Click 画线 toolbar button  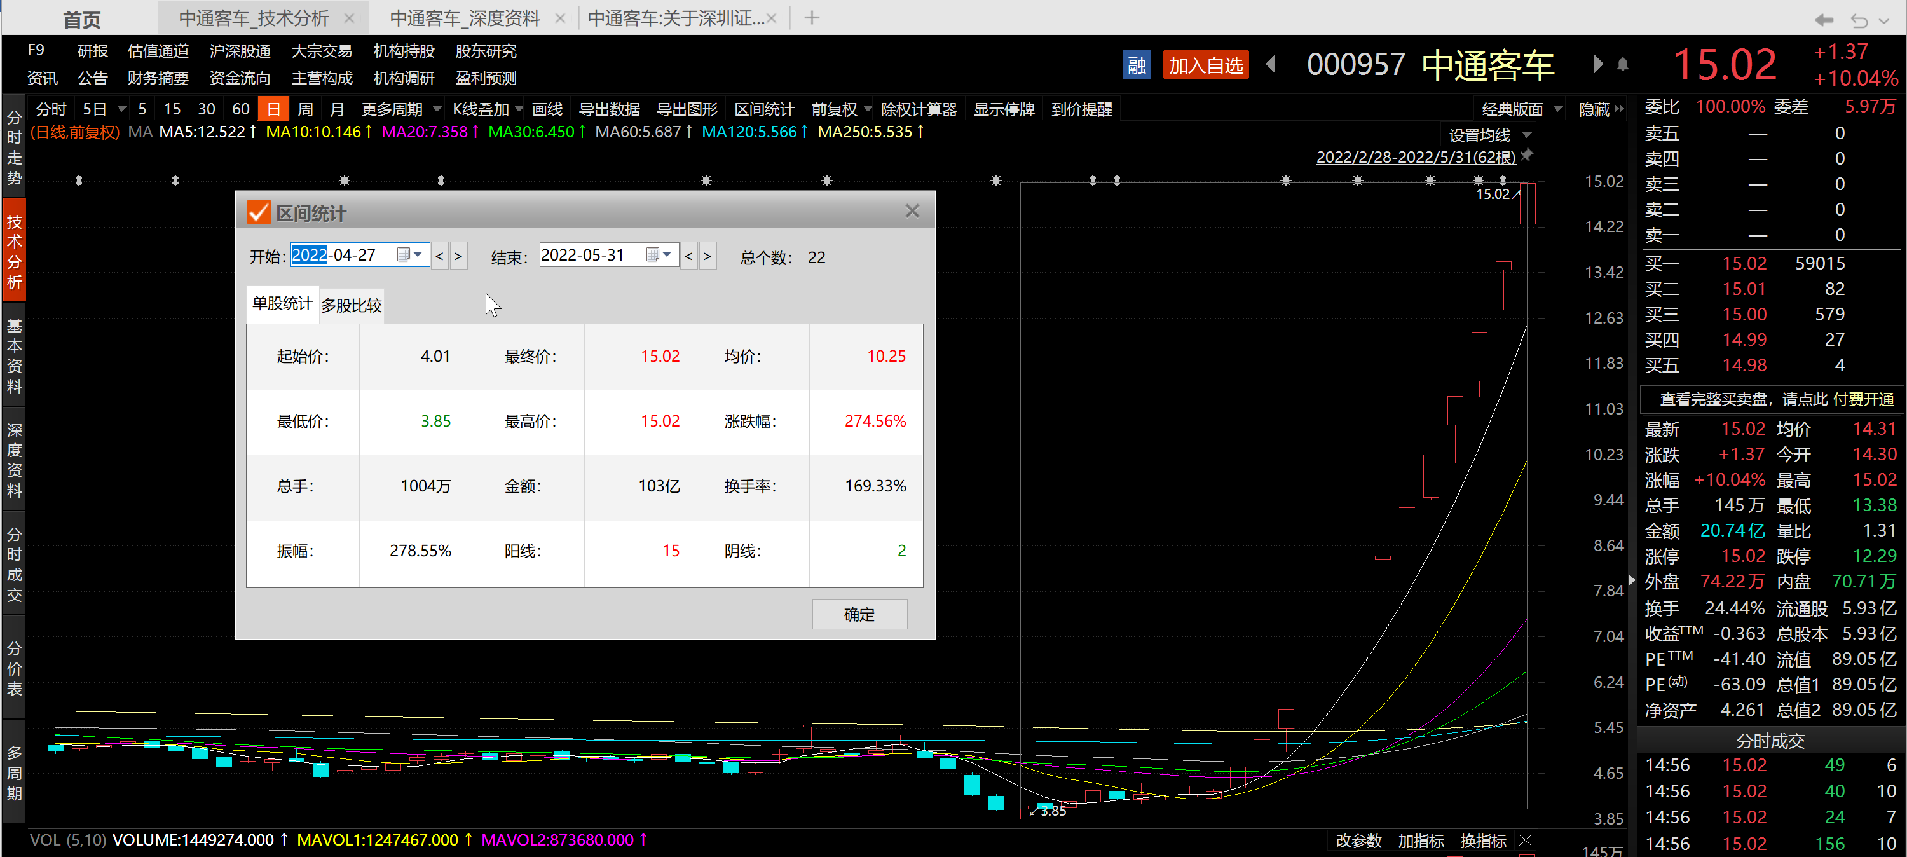547,109
